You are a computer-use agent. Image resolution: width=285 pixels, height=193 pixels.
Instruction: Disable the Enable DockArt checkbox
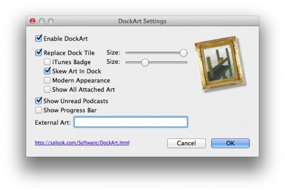coord(38,38)
